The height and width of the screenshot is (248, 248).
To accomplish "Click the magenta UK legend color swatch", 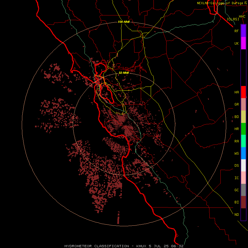I will 243,43.
